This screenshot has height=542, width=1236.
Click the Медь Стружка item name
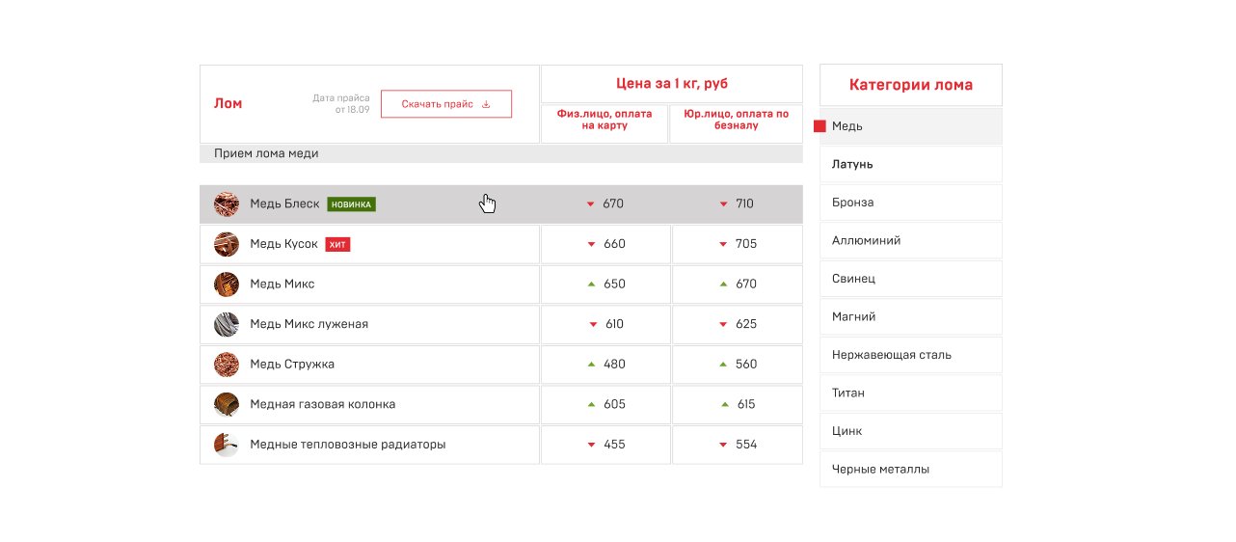click(292, 365)
